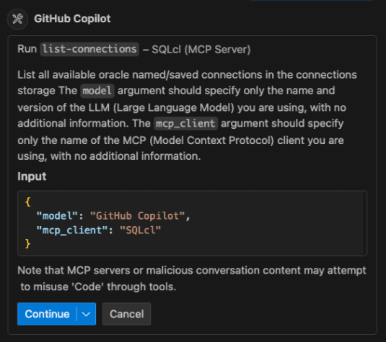Click the "model" JSON key
The image size is (386, 342).
pyautogui.click(x=57, y=216)
